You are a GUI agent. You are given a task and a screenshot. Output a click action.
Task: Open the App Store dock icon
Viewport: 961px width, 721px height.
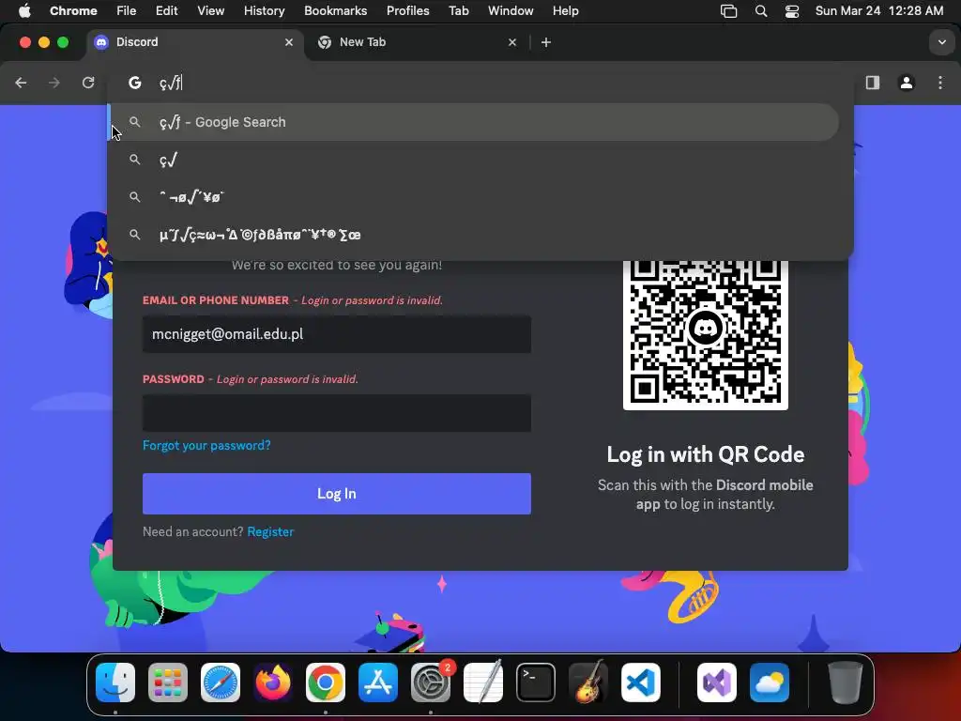pyautogui.click(x=378, y=683)
